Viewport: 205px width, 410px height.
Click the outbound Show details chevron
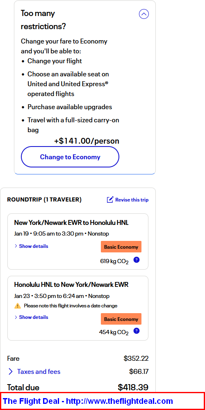[16, 246]
